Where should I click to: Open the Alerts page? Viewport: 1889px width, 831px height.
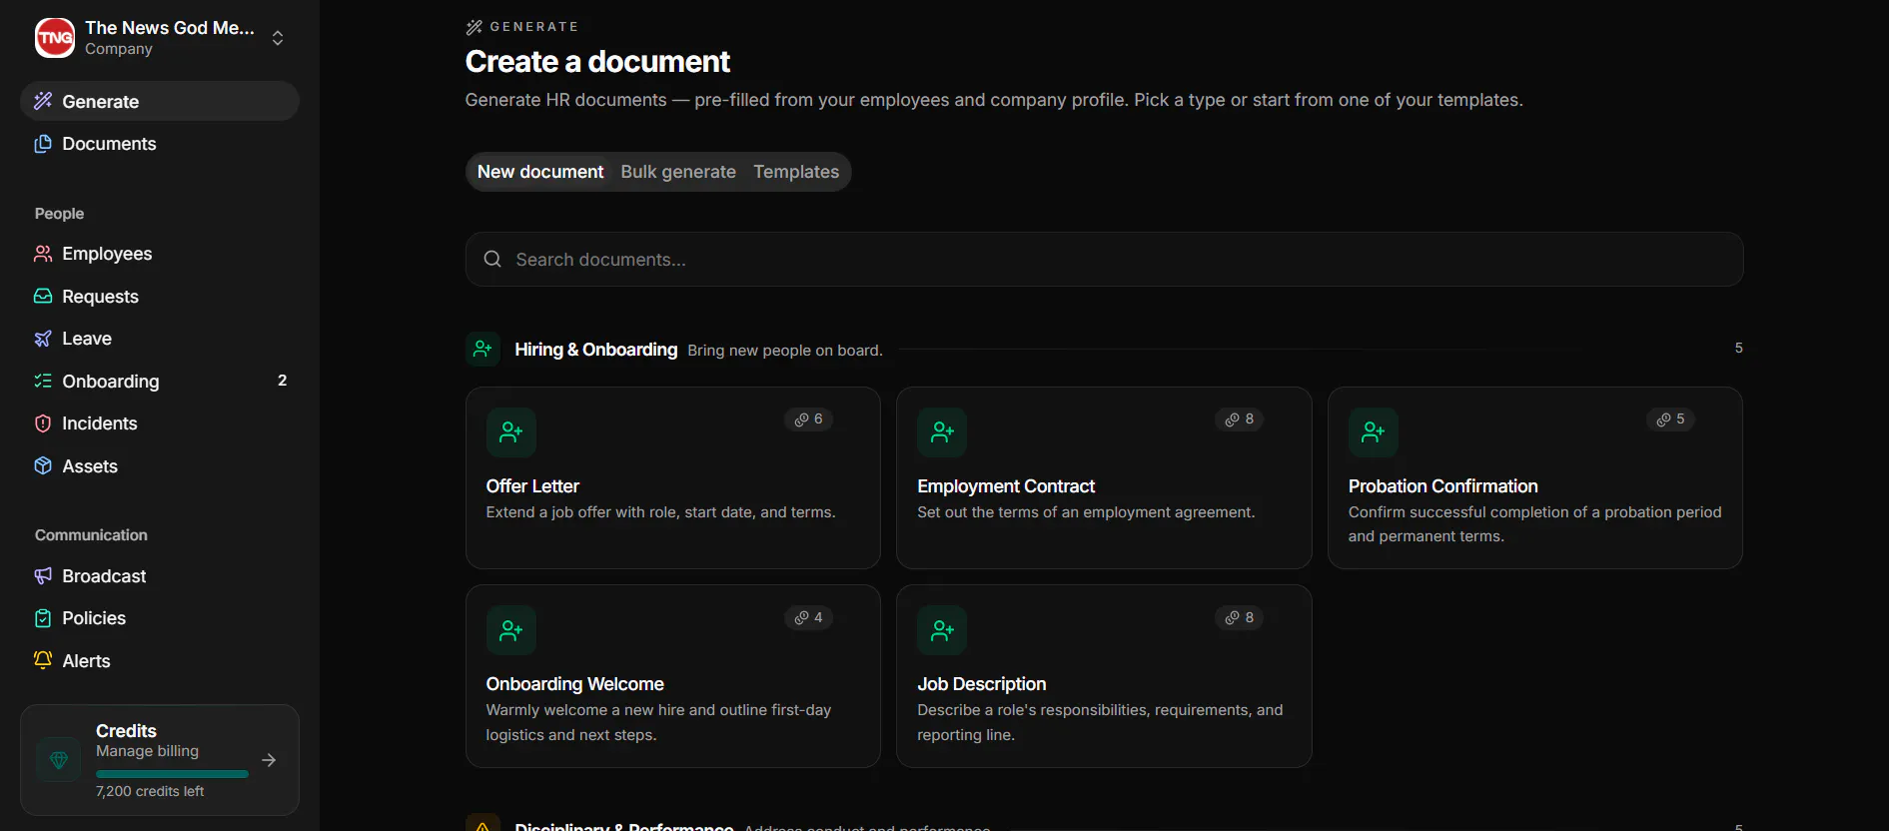[160, 661]
